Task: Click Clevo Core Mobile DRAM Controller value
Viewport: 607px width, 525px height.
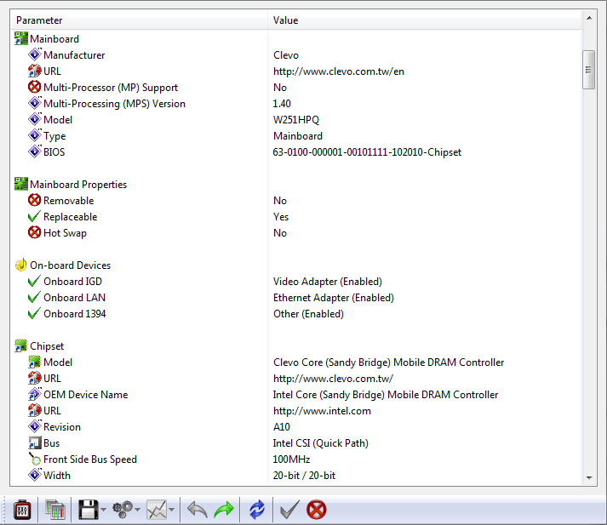Action: tap(389, 362)
